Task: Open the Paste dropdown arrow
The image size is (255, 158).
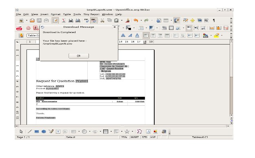Action: (122, 20)
